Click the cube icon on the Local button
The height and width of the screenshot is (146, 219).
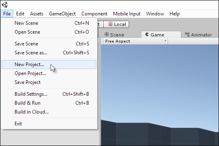111,24
